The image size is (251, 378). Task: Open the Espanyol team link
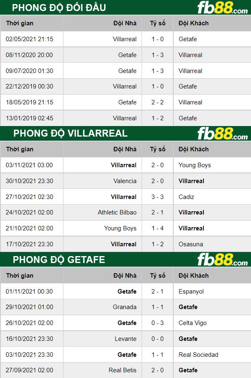[191, 292]
